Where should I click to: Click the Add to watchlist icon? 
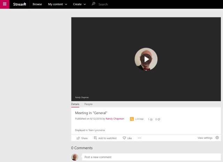(95, 138)
